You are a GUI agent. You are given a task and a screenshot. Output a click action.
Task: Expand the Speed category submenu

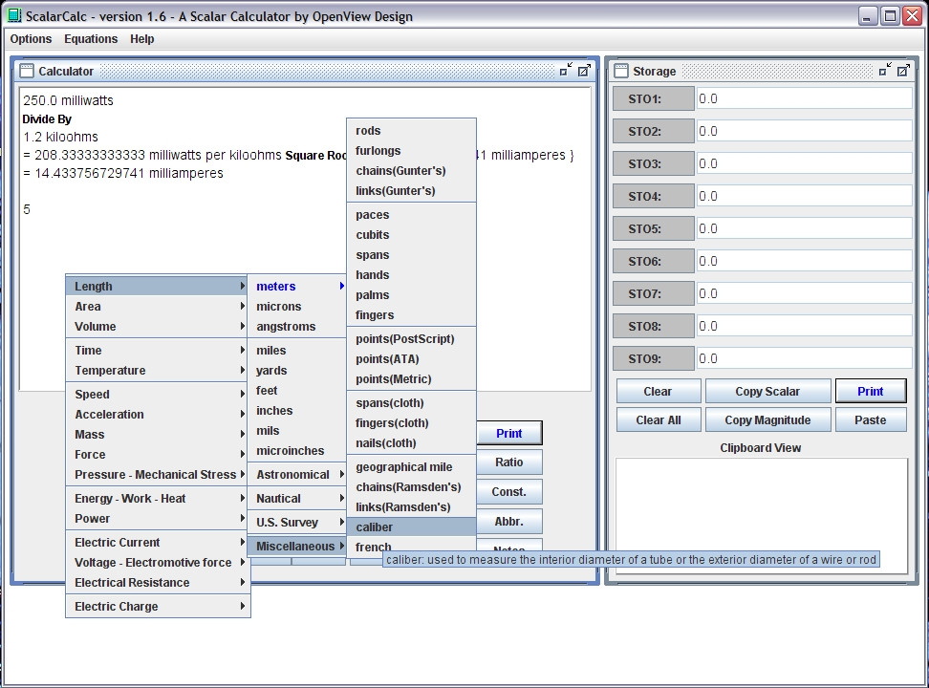coord(157,394)
